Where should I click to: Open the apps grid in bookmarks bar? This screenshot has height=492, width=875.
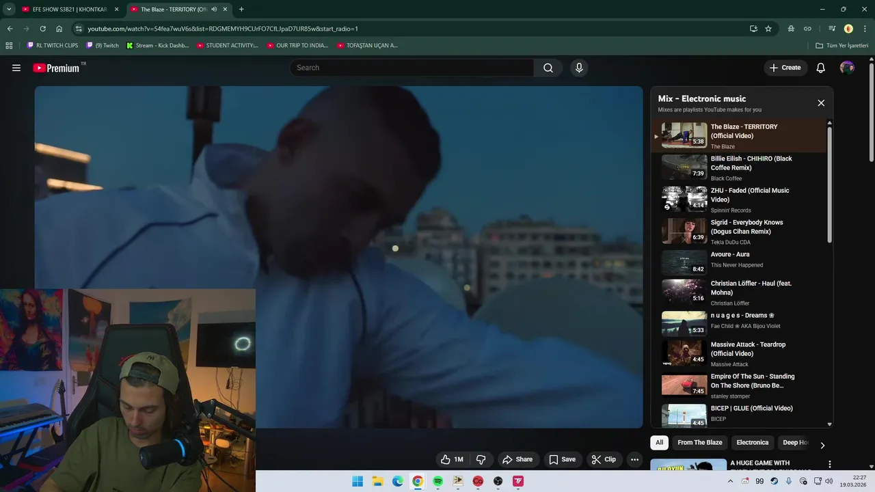coord(9,46)
